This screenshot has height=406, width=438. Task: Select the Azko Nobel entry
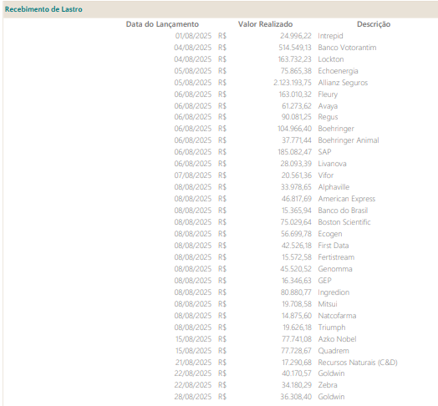[337, 339]
